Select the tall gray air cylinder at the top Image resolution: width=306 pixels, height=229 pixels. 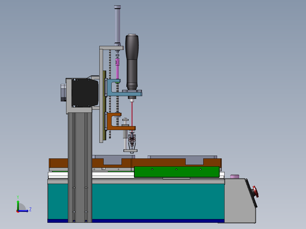117,25
